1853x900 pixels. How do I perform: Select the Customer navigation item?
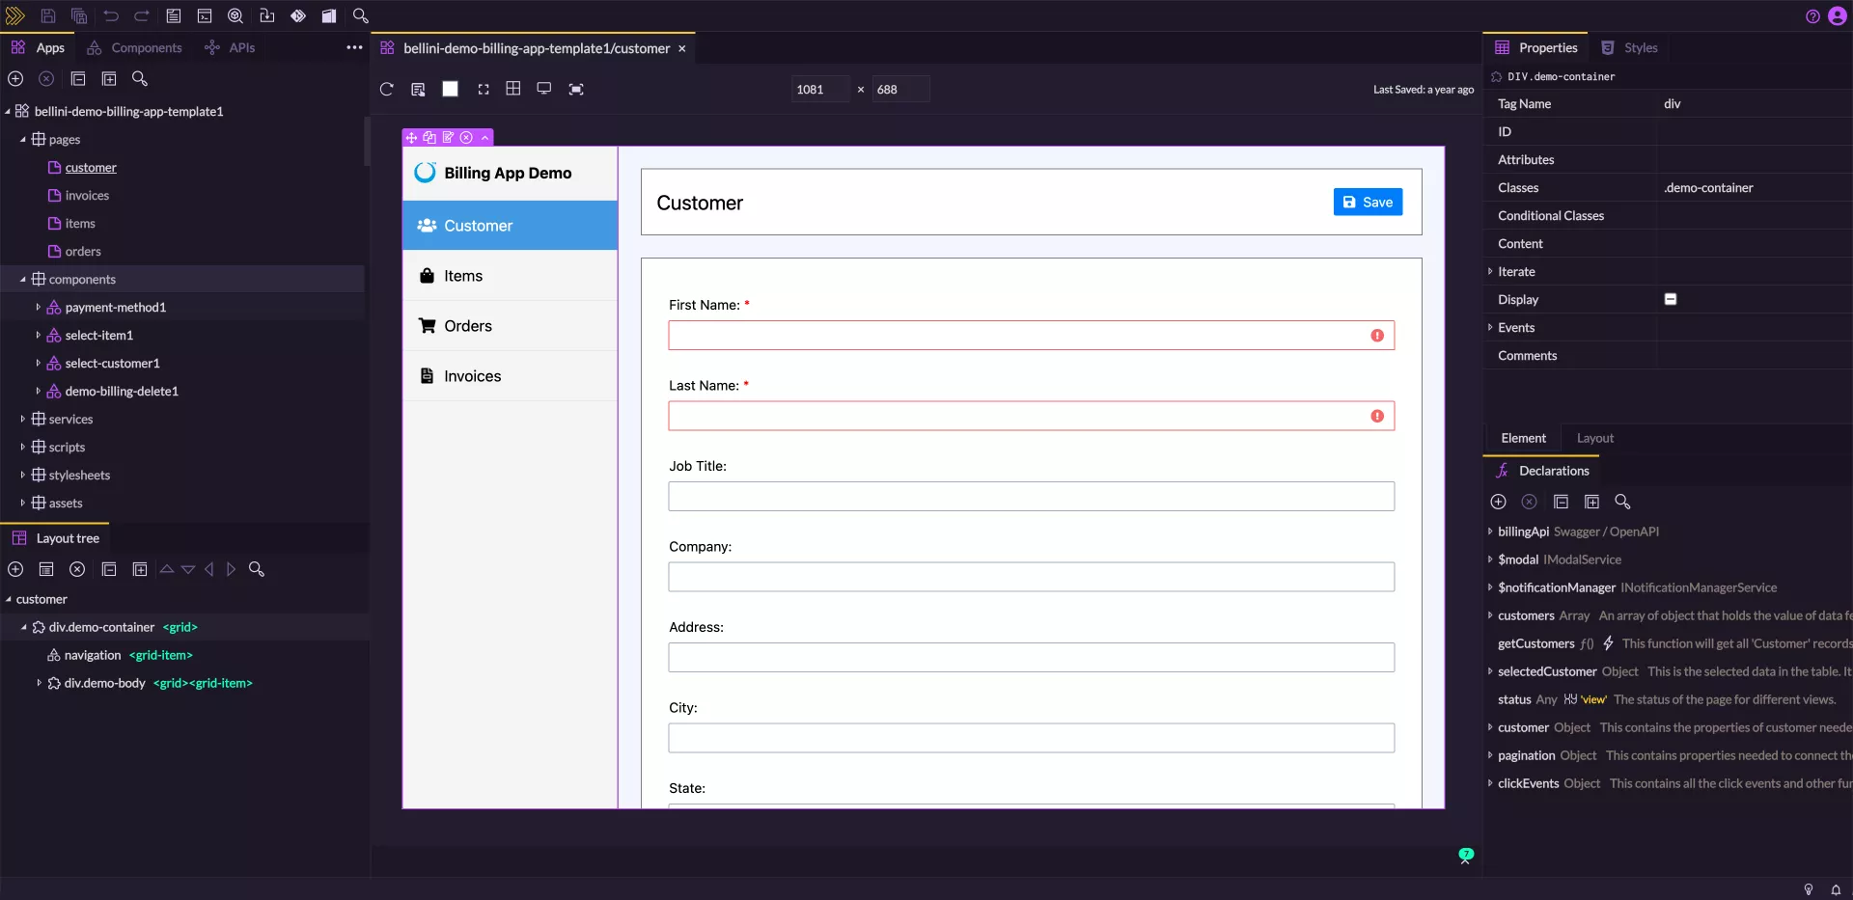coord(510,226)
